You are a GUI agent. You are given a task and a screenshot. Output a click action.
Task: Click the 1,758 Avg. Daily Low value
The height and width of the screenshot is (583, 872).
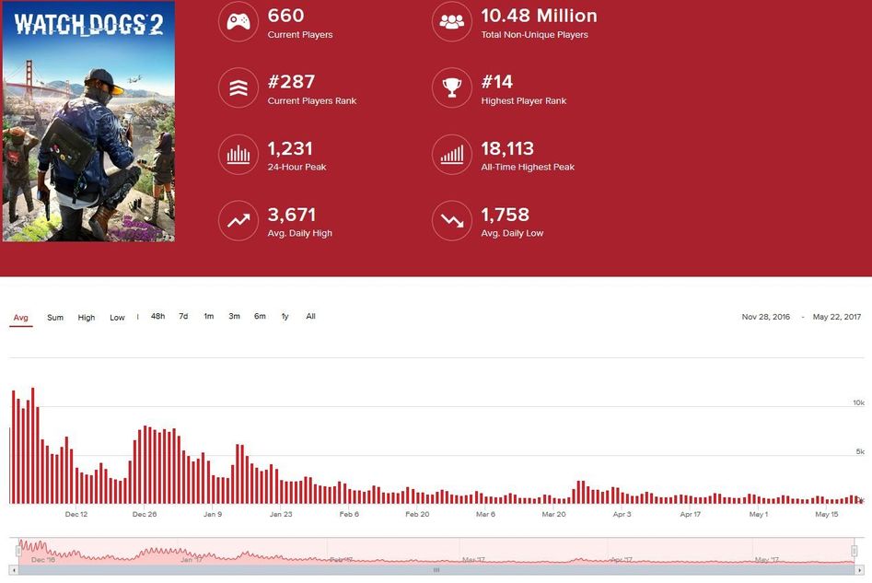(x=505, y=215)
